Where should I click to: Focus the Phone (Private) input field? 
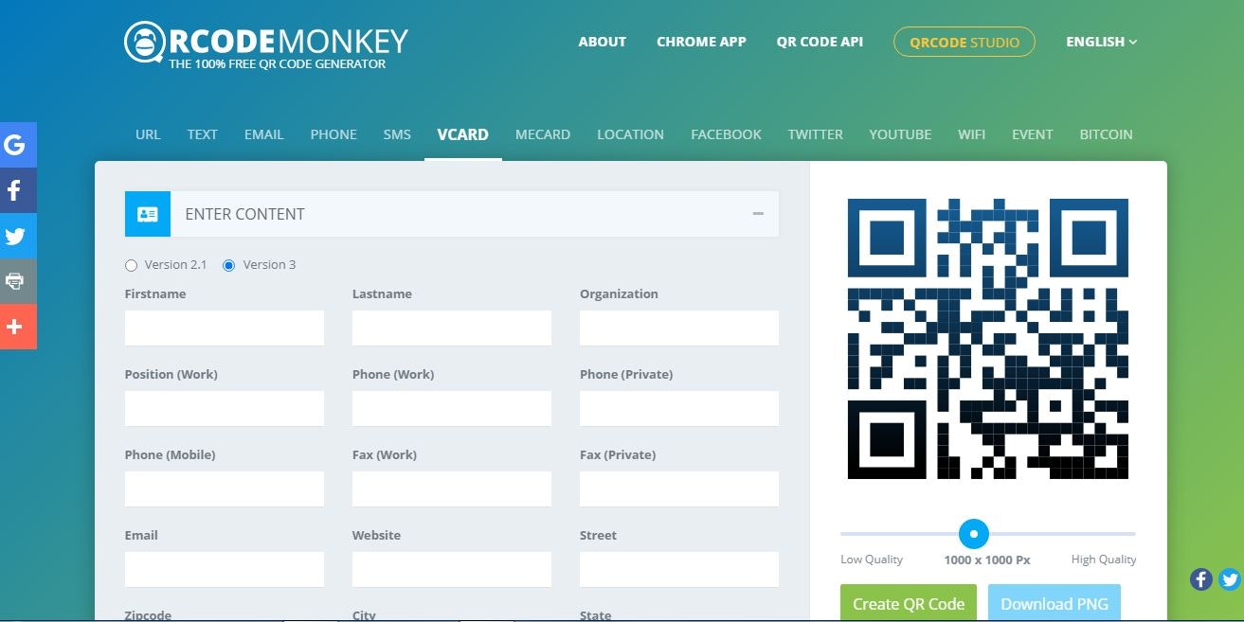(679, 409)
